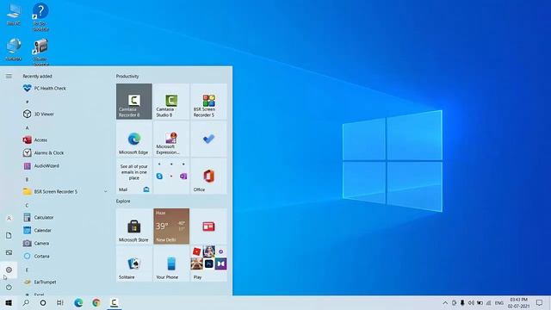Screen dimensions: 551x310
Task: Click the Windows Start button
Action: (9, 302)
